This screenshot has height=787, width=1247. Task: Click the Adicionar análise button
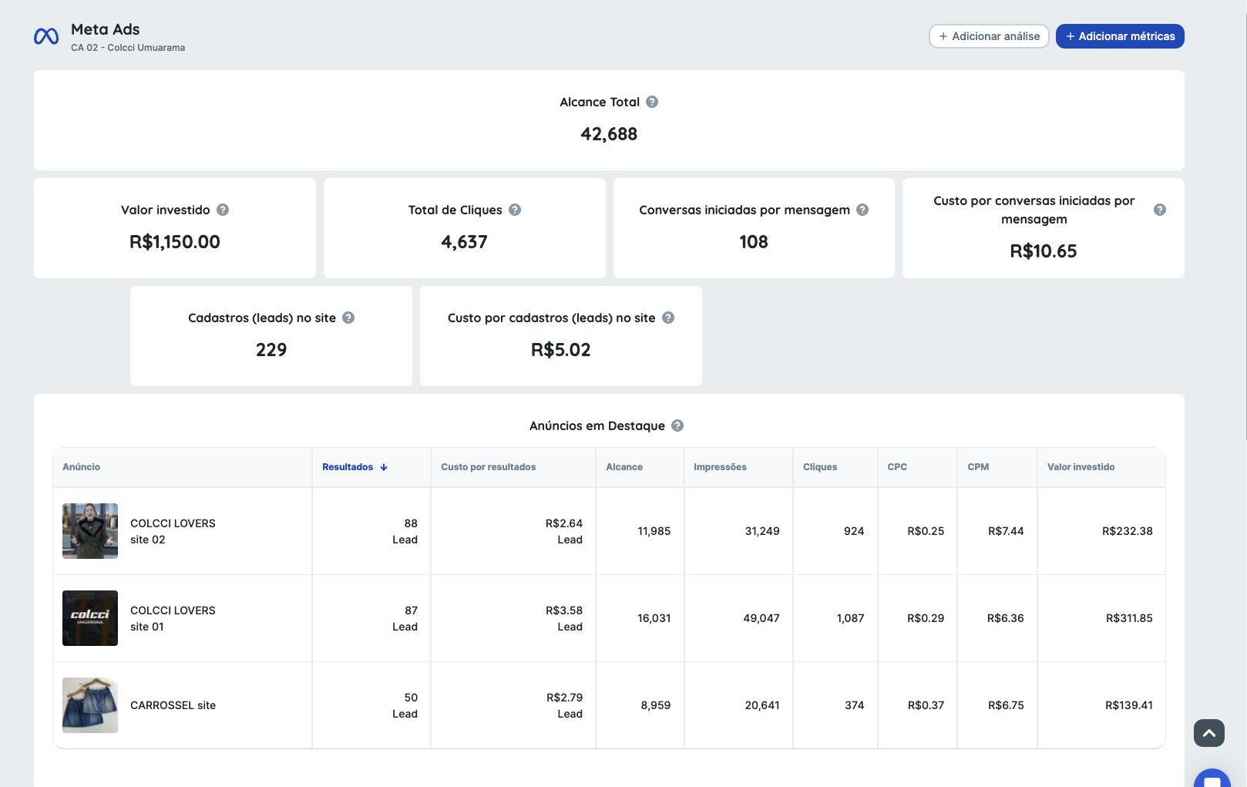pos(989,36)
